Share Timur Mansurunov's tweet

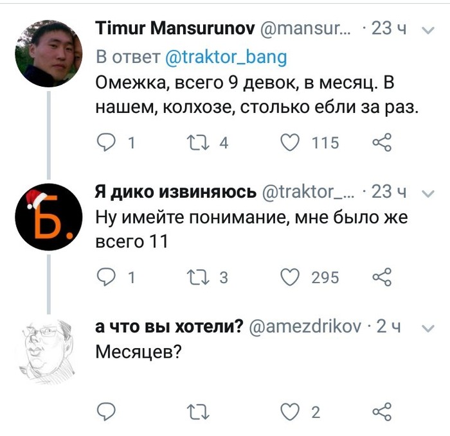coord(382,142)
